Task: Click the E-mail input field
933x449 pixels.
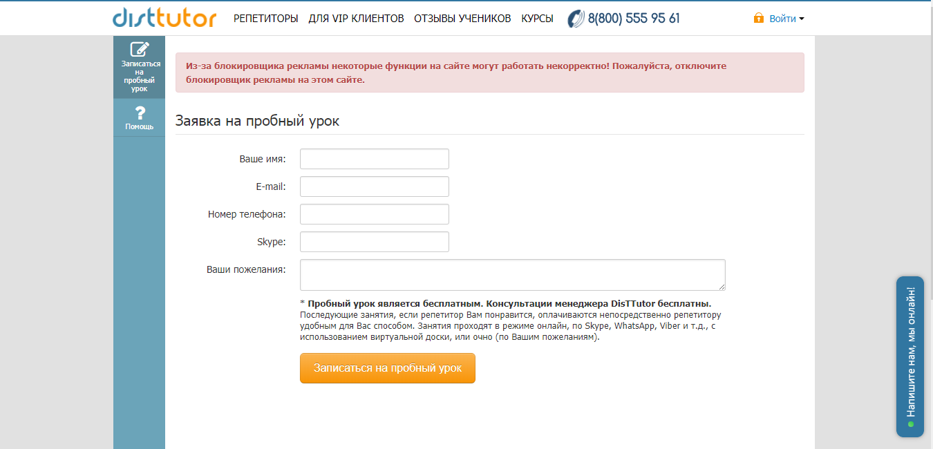Action: (x=373, y=186)
